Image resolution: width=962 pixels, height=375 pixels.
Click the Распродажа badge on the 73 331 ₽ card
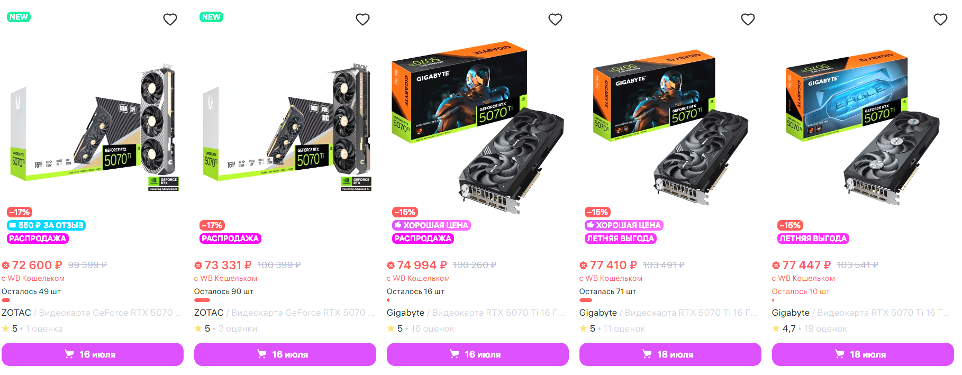pyautogui.click(x=230, y=239)
